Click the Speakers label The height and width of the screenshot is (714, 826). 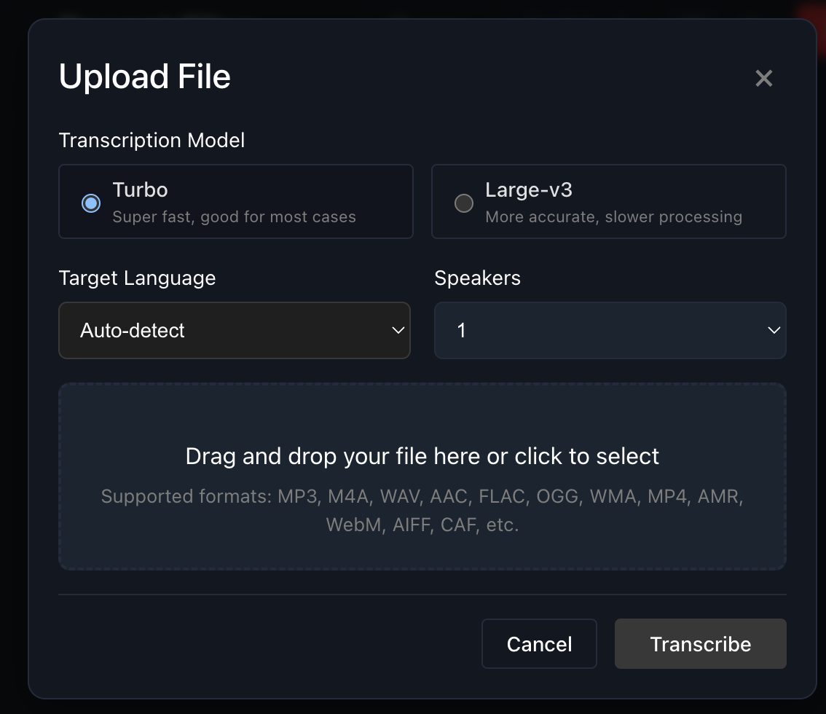[477, 278]
